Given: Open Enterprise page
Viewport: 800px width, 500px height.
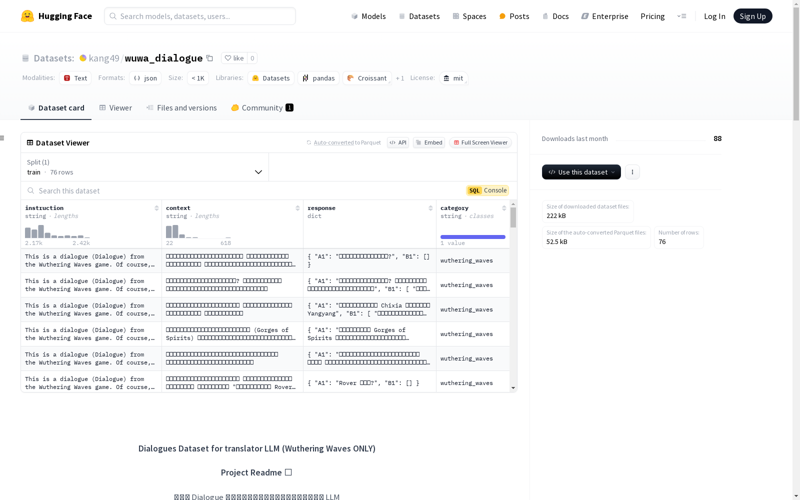Looking at the screenshot, I should pos(604,16).
